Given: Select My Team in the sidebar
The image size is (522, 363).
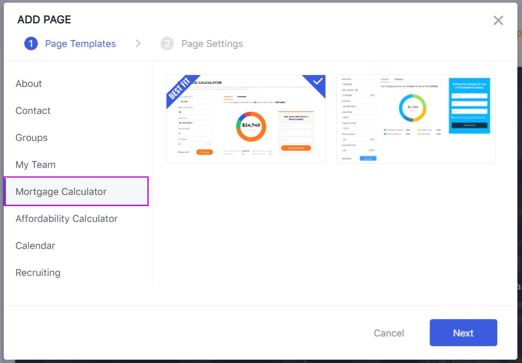Looking at the screenshot, I should point(36,165).
